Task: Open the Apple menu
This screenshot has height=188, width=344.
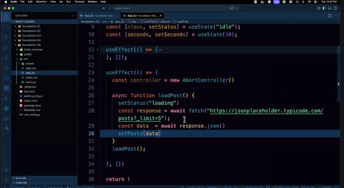Action: tap(6, 2)
